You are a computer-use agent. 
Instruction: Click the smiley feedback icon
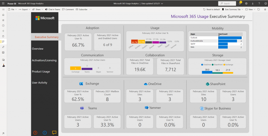[x=265, y=3]
